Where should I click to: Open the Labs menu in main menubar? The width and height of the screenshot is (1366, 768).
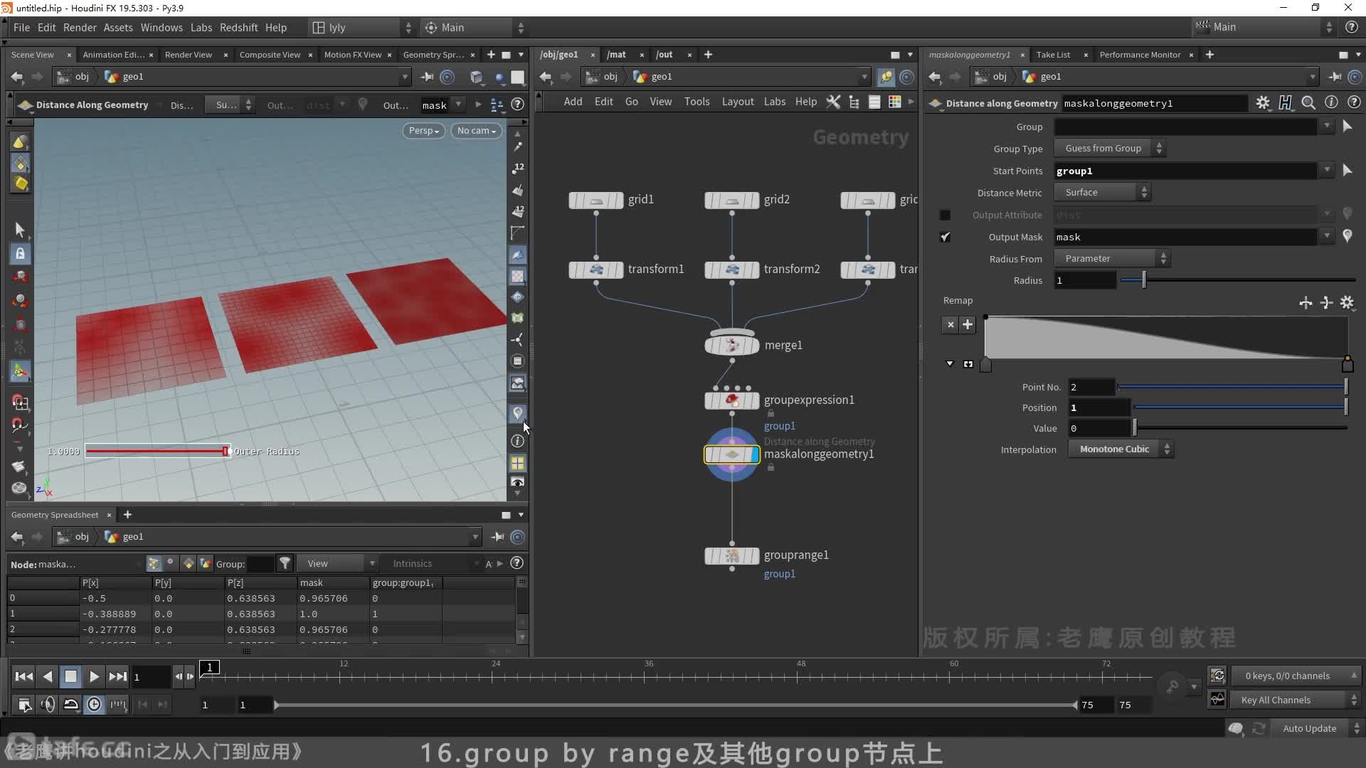click(x=201, y=28)
